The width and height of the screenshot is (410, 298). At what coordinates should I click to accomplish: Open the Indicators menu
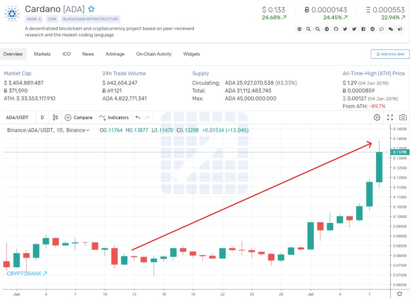[x=114, y=117]
